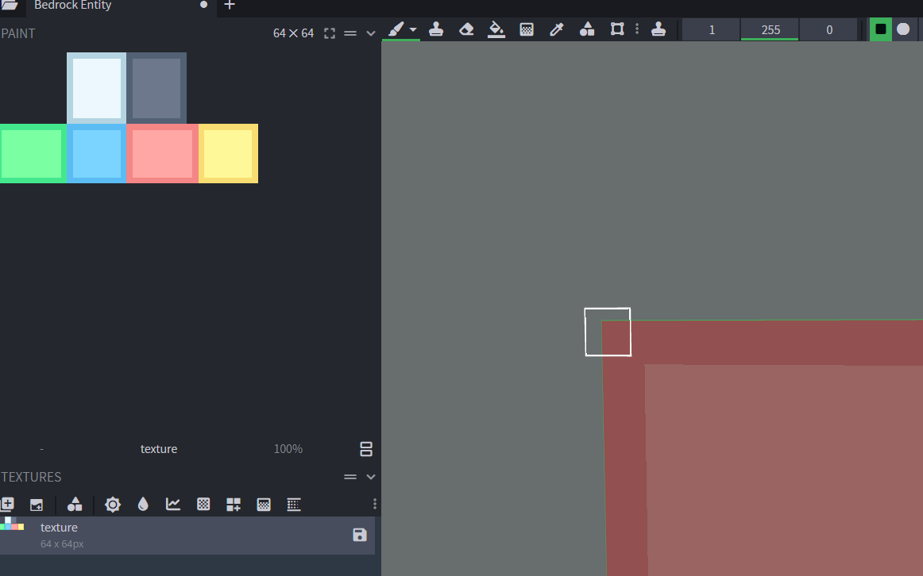Reset zoom by clicking 100%
The height and width of the screenshot is (576, 923).
(x=288, y=448)
